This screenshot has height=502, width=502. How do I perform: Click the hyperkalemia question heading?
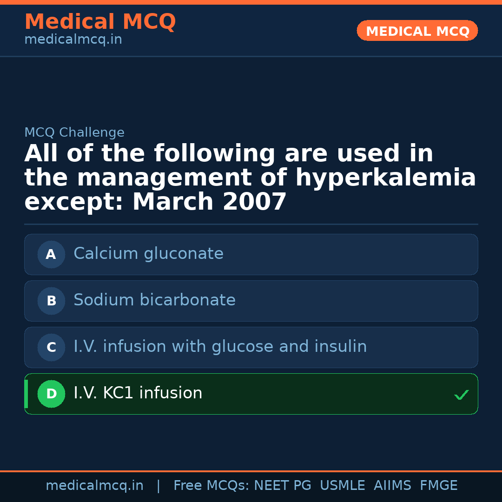[x=250, y=178]
